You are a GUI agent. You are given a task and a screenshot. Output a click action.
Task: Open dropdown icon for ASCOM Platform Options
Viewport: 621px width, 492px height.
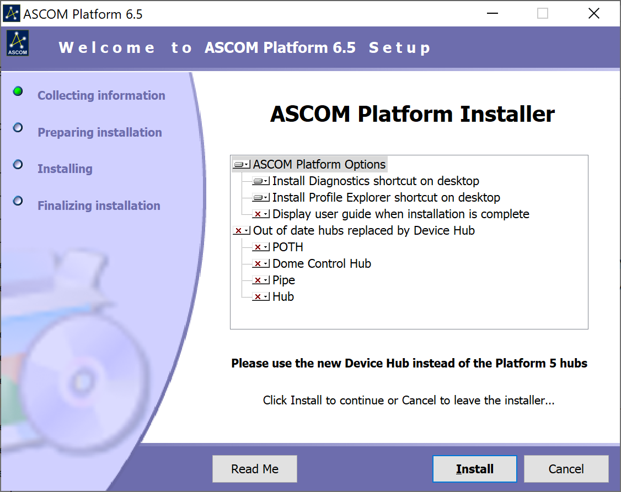pyautogui.click(x=242, y=164)
